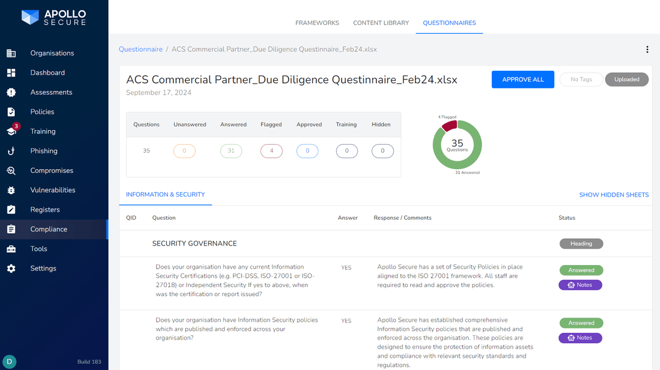Click the Security Governance heading row
The image size is (660, 370).
point(386,244)
